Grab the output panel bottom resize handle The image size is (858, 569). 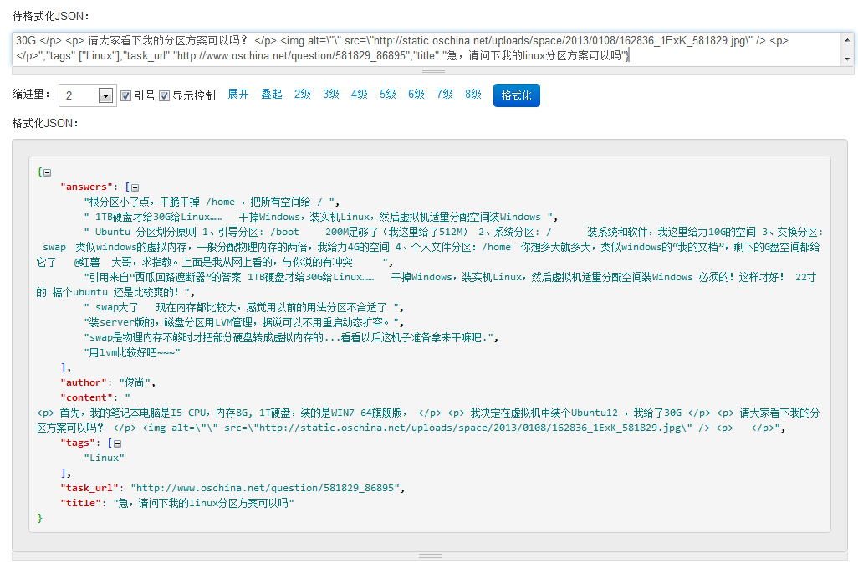pyautogui.click(x=430, y=556)
